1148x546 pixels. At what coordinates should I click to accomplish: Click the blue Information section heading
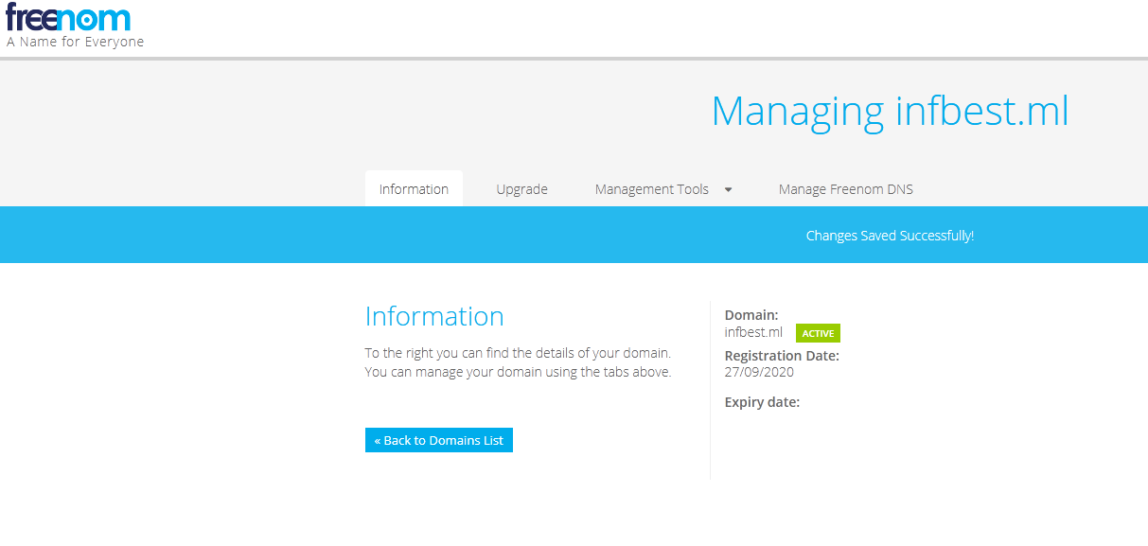click(x=434, y=316)
